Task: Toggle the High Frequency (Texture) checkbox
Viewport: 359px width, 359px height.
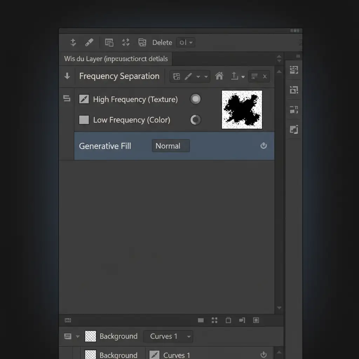Action: click(84, 99)
